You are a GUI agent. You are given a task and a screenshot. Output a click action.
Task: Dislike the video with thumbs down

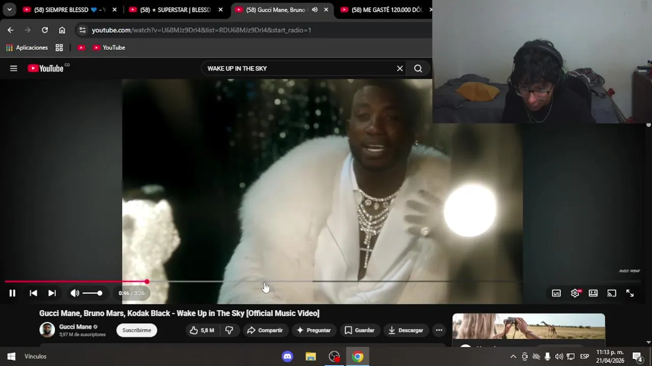click(x=229, y=330)
